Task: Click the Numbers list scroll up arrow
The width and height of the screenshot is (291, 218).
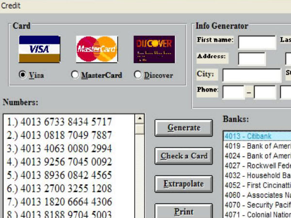Action: point(140,119)
